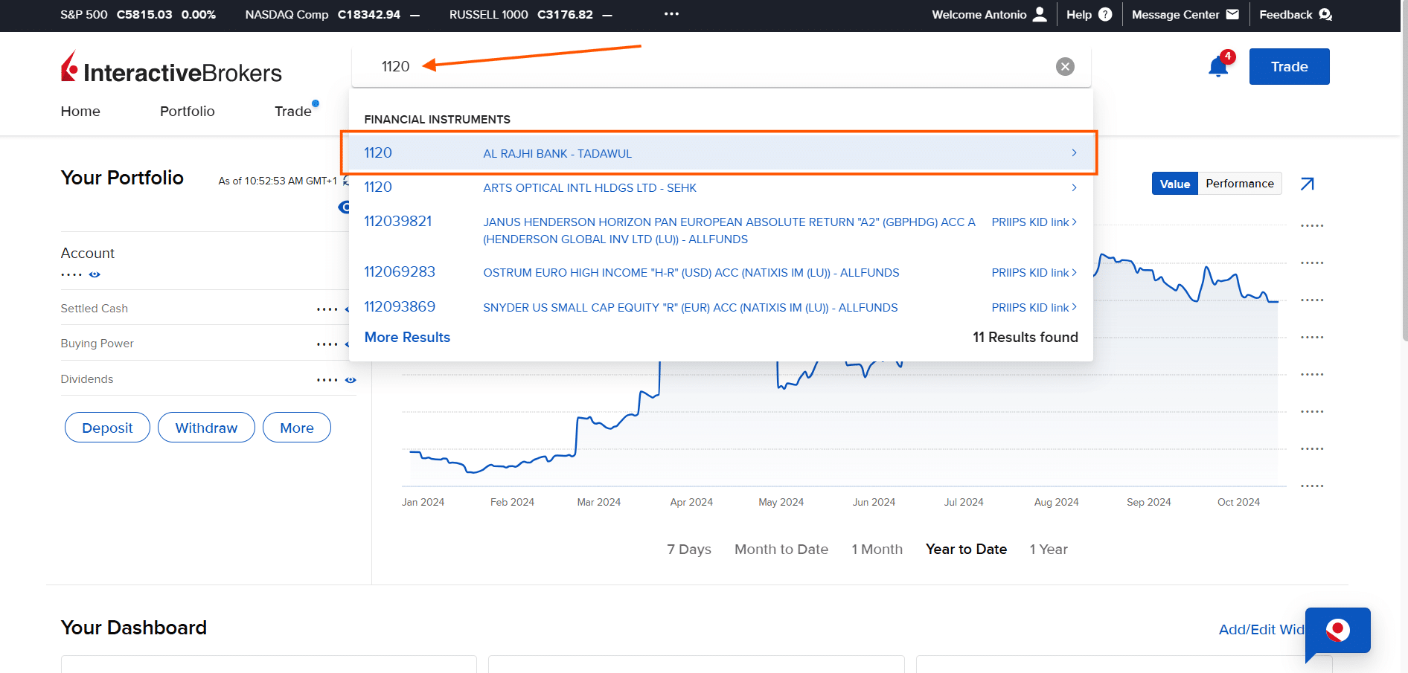Click the Withdraw button

point(206,428)
